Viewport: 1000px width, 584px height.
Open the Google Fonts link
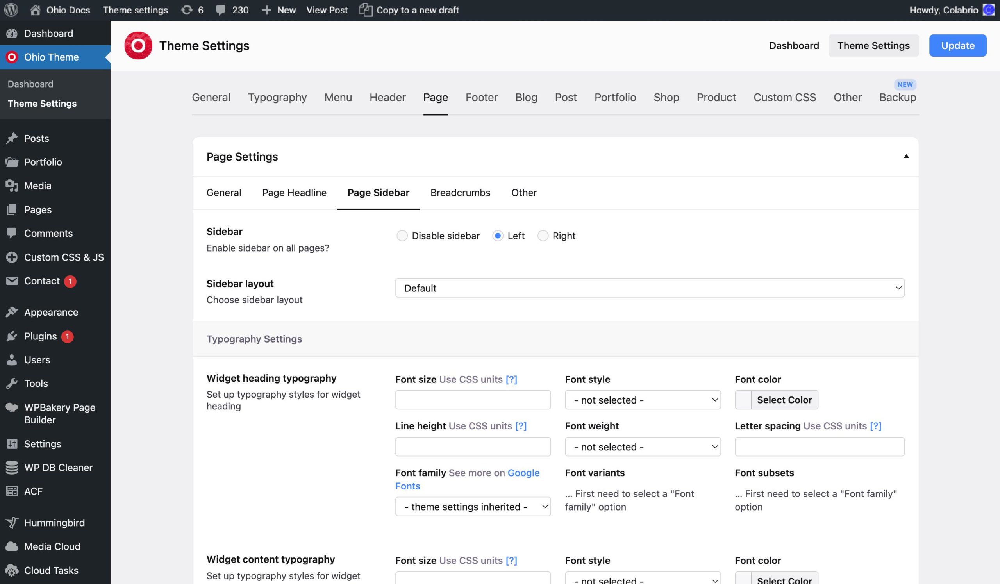[x=467, y=479]
